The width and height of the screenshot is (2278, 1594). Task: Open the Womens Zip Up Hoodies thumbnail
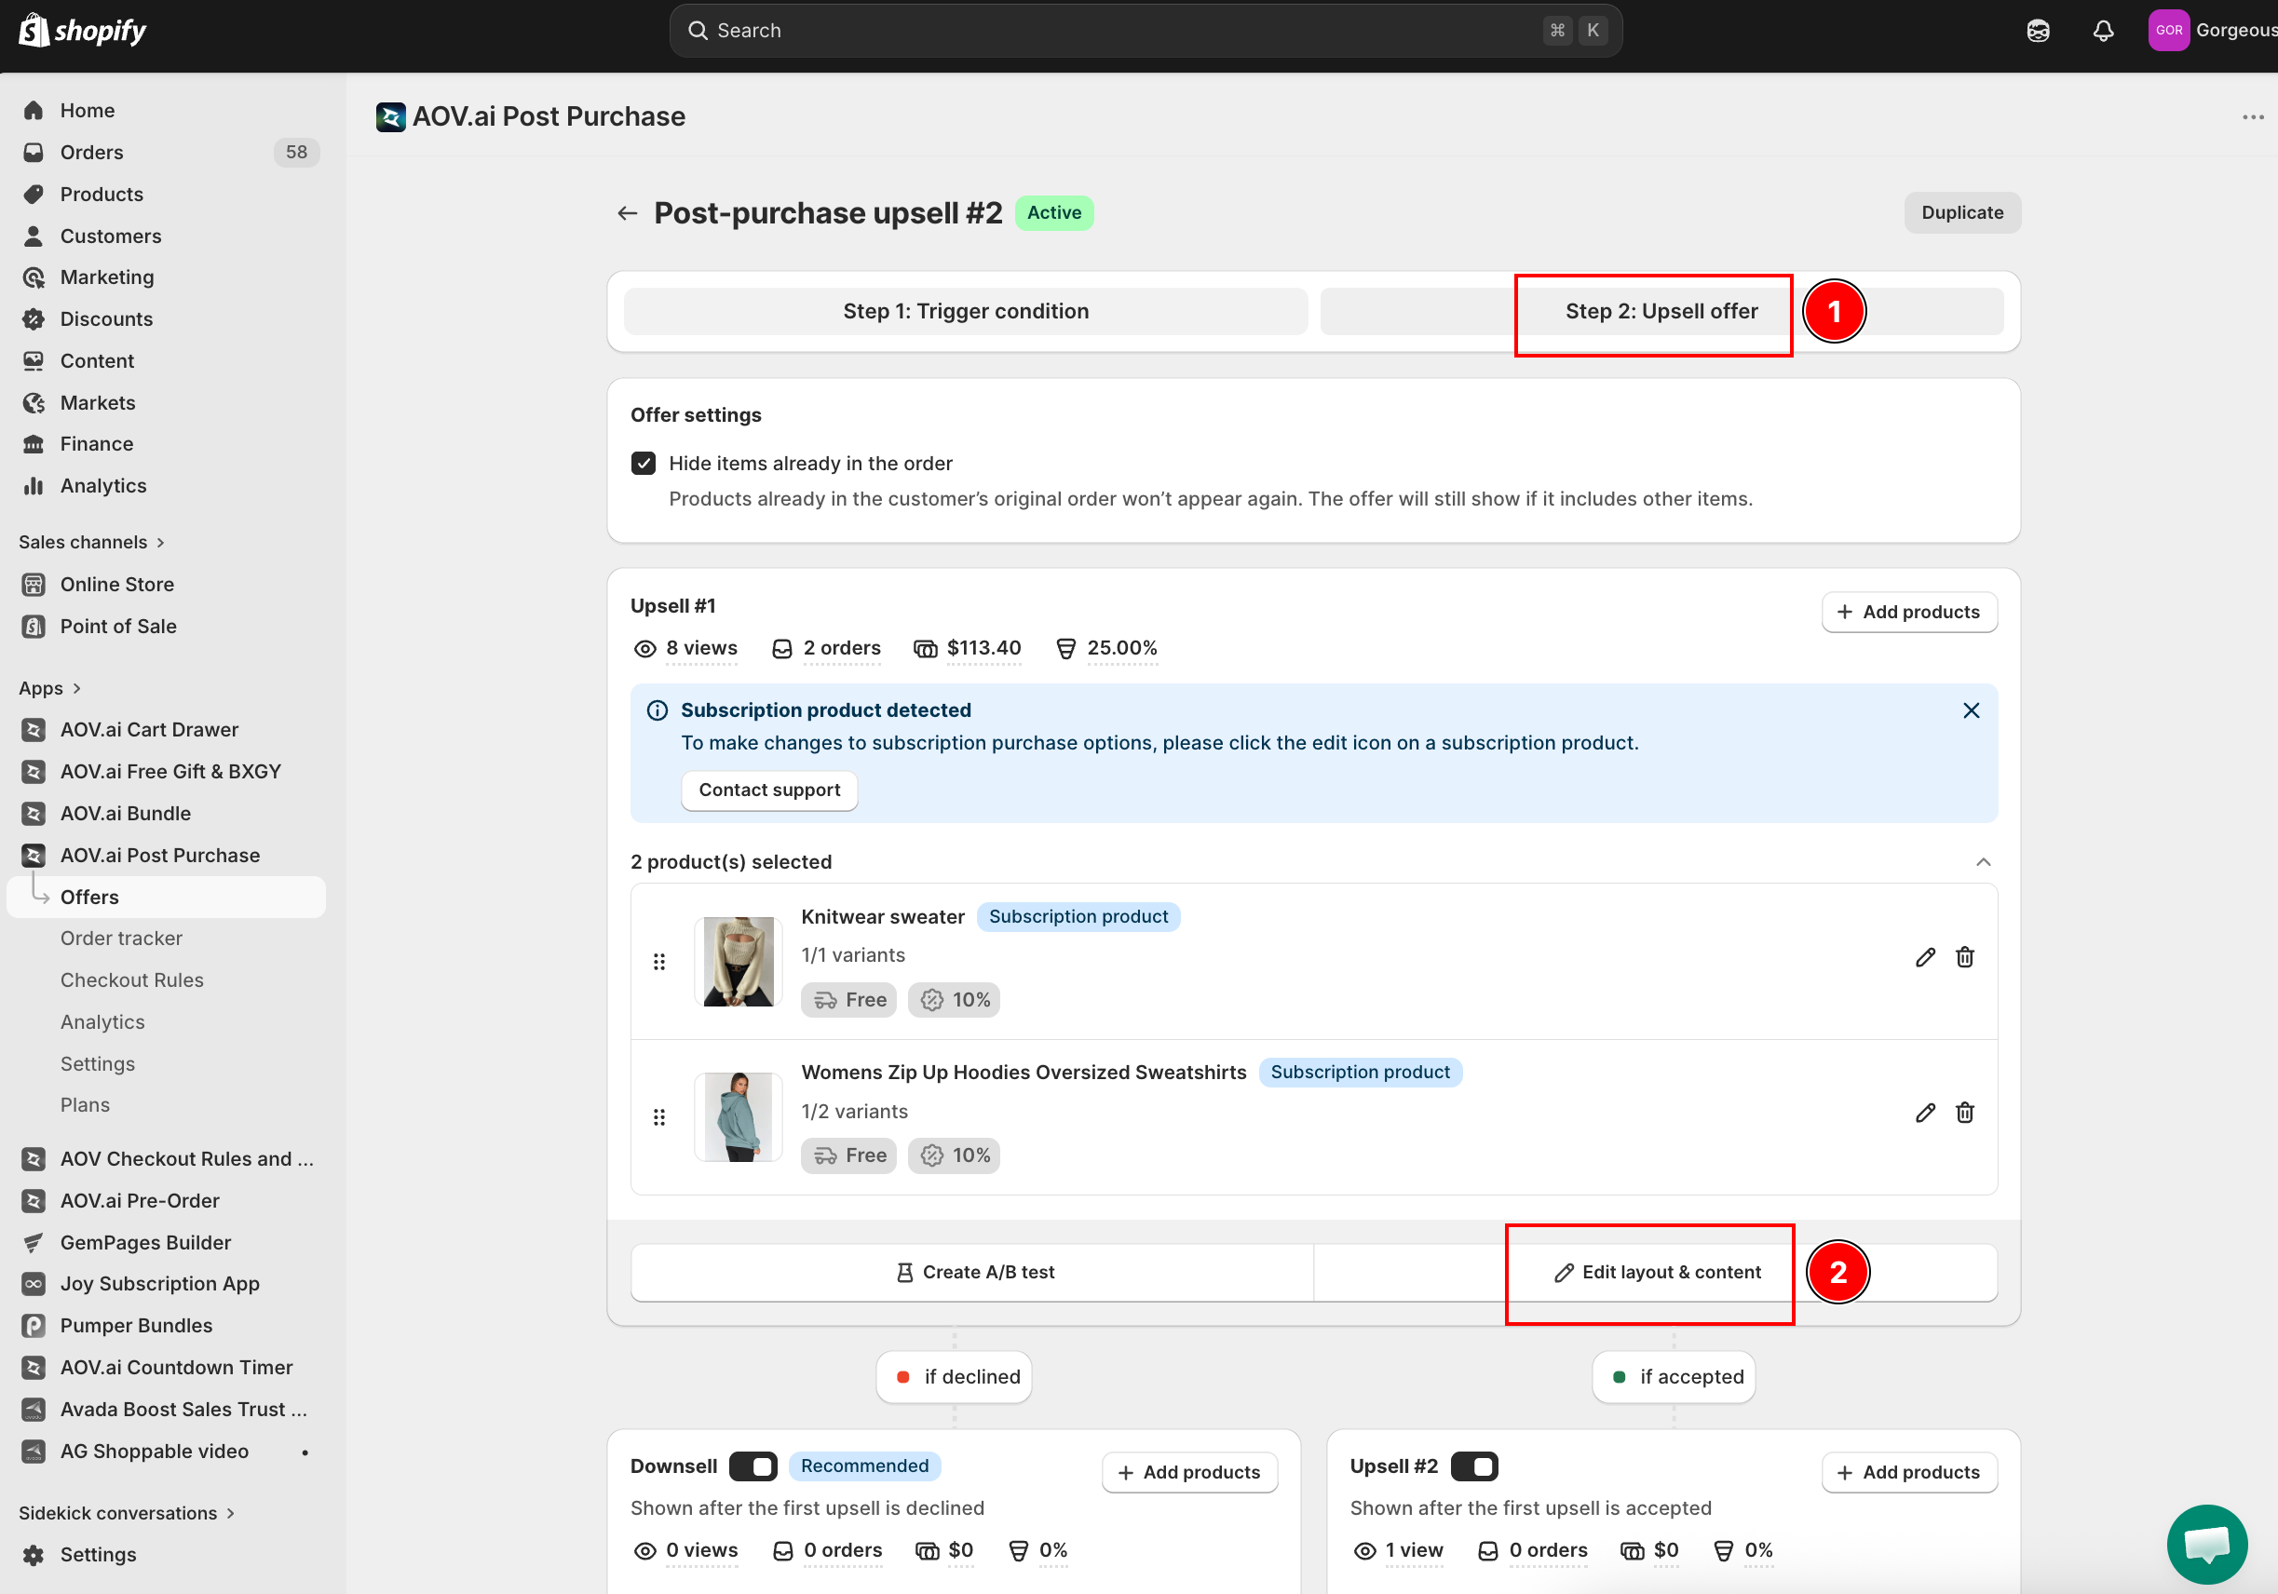click(x=739, y=1117)
